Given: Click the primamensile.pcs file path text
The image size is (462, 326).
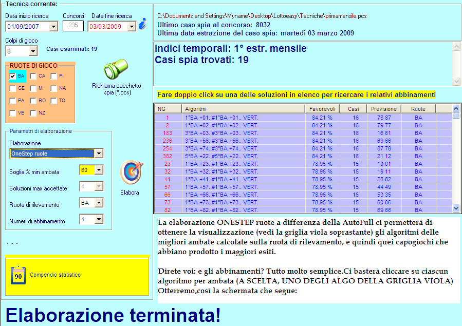Looking at the screenshot, I should 262,16.
